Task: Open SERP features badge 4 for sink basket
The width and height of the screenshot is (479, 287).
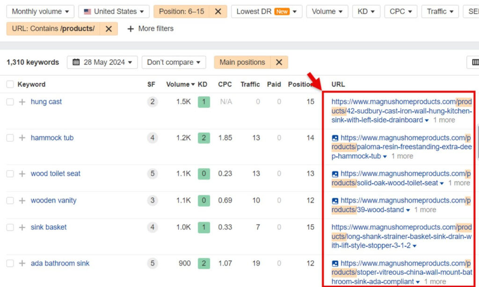Action: tap(152, 228)
